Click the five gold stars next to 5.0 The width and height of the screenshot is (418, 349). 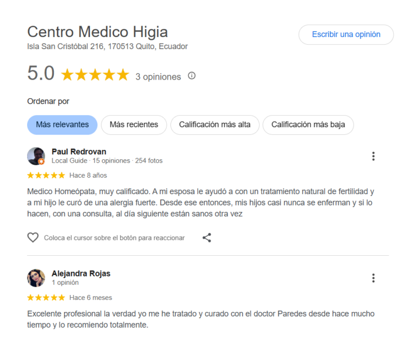95,75
